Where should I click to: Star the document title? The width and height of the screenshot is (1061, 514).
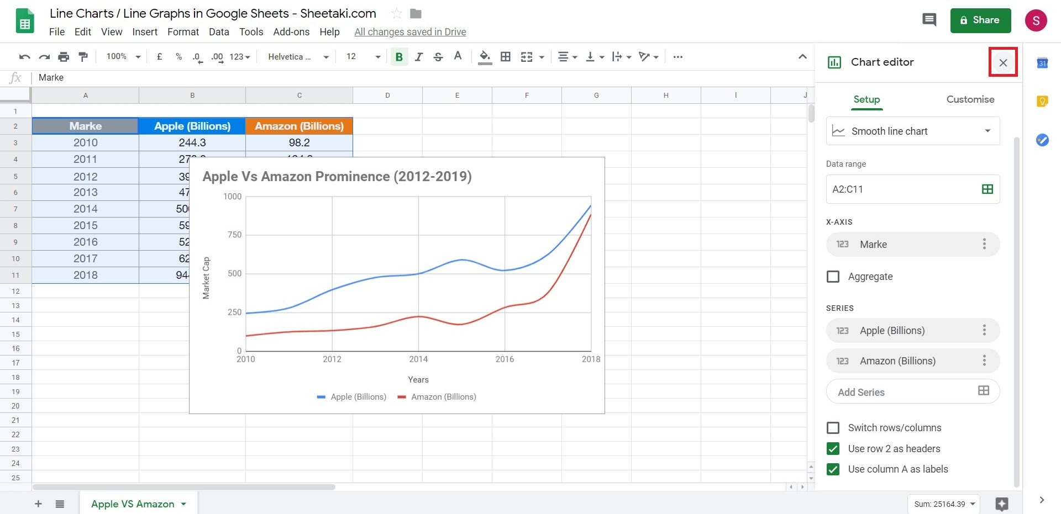396,13
